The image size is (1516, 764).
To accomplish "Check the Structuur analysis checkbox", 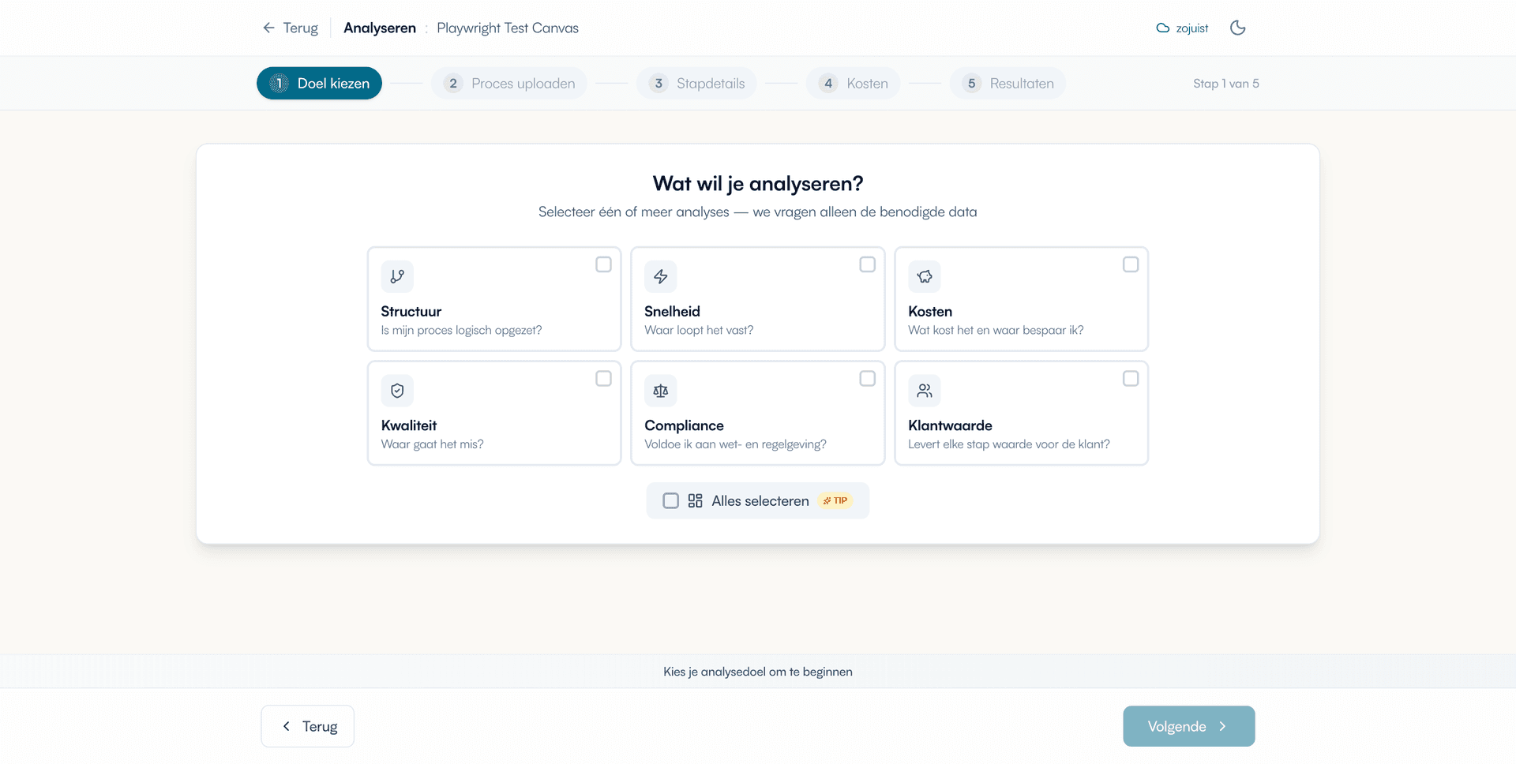I will (x=603, y=264).
